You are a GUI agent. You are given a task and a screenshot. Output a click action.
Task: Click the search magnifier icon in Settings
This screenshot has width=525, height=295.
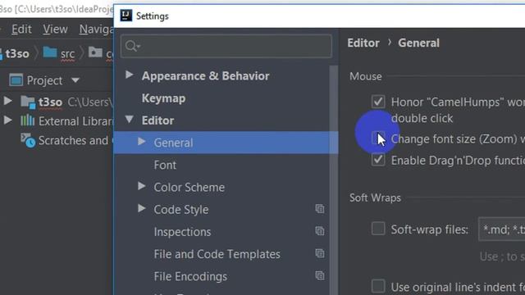coord(131,46)
